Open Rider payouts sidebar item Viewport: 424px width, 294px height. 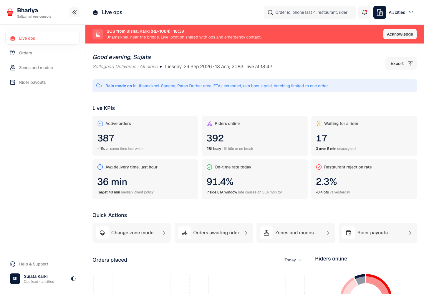pyautogui.click(x=42, y=82)
